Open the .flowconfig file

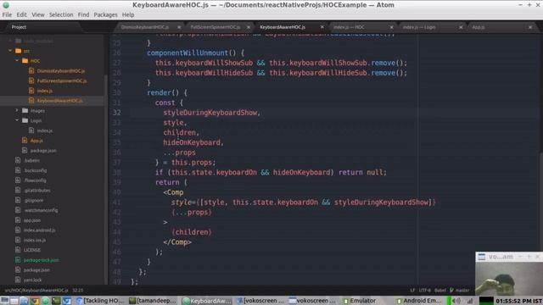tap(35, 180)
